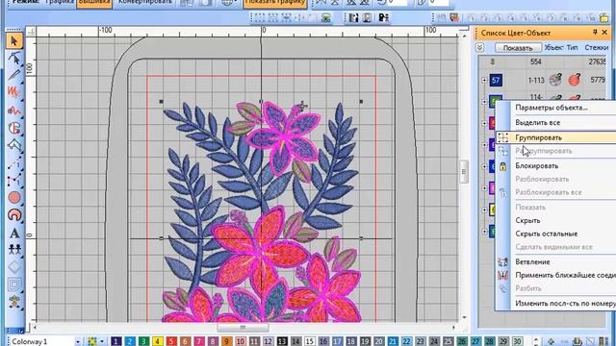Click the vertical scrollbar thumb of canvas
The image size is (616, 346).
point(464,172)
